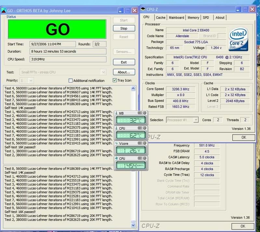Click the Name value 'Intel Core 2 E6400'
The width and height of the screenshot is (260, 232).
click(x=196, y=30)
